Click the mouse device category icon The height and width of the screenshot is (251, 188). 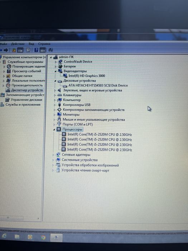[59, 119]
